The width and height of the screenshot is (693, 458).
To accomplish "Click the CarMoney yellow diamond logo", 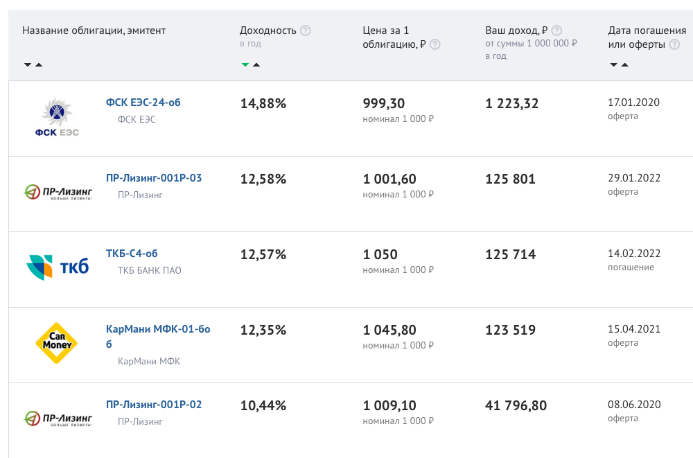I will point(57,343).
